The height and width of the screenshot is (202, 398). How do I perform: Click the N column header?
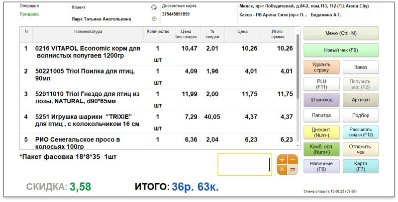pyautogui.click(x=26, y=34)
